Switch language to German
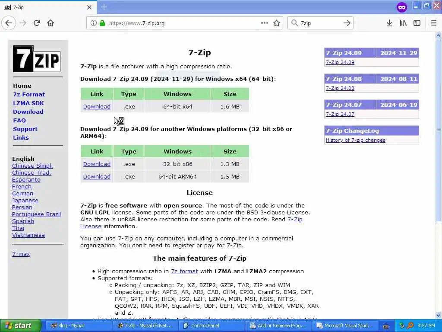This screenshot has height=332, width=442. pos(22,194)
